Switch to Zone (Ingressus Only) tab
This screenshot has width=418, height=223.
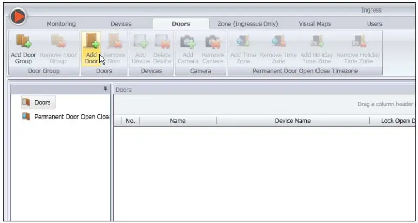tap(248, 24)
